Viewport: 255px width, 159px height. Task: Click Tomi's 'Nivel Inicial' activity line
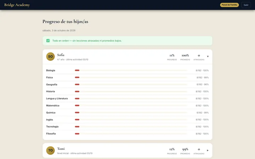(75, 153)
